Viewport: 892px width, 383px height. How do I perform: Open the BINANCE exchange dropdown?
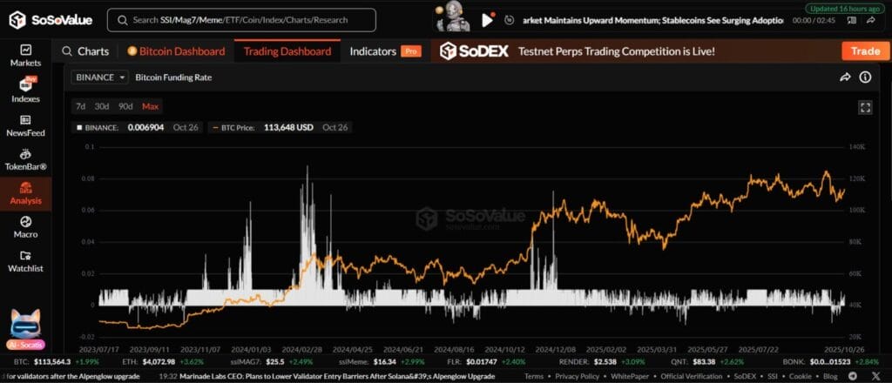pos(101,77)
